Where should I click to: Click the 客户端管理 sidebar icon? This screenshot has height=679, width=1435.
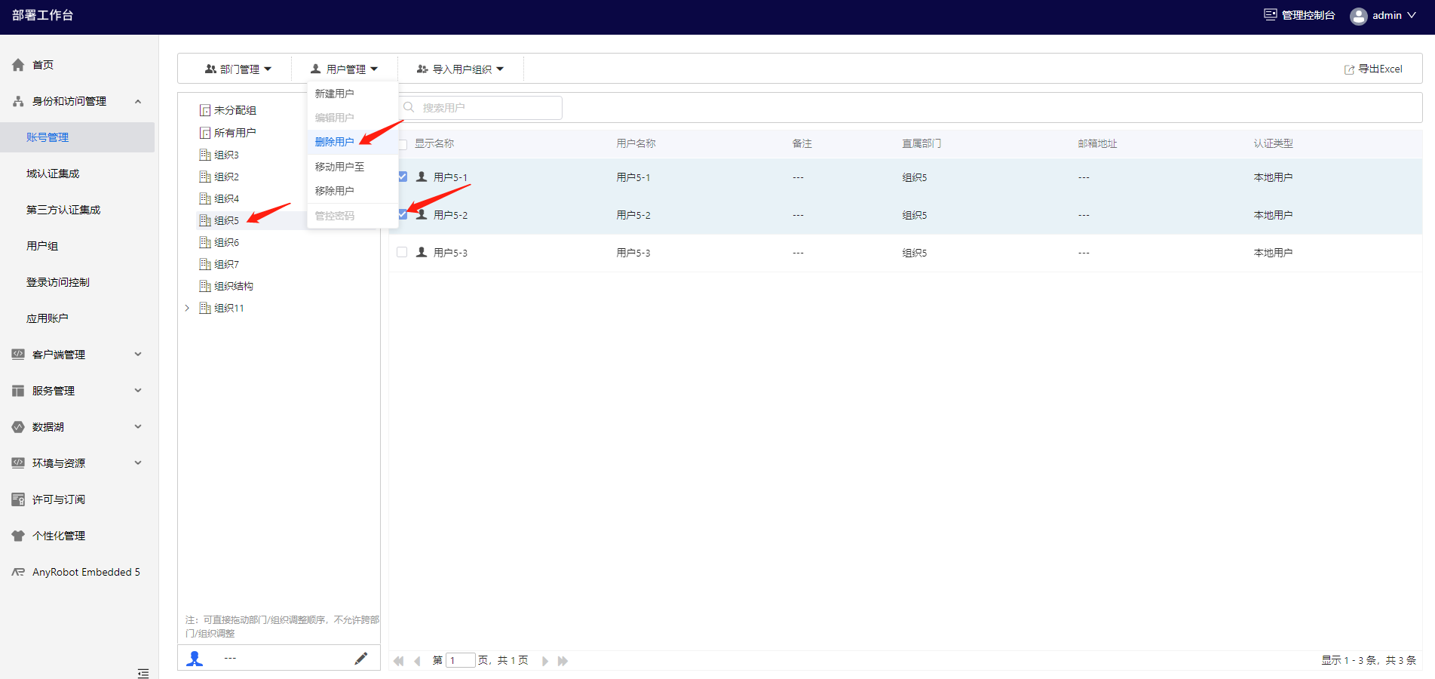click(18, 354)
